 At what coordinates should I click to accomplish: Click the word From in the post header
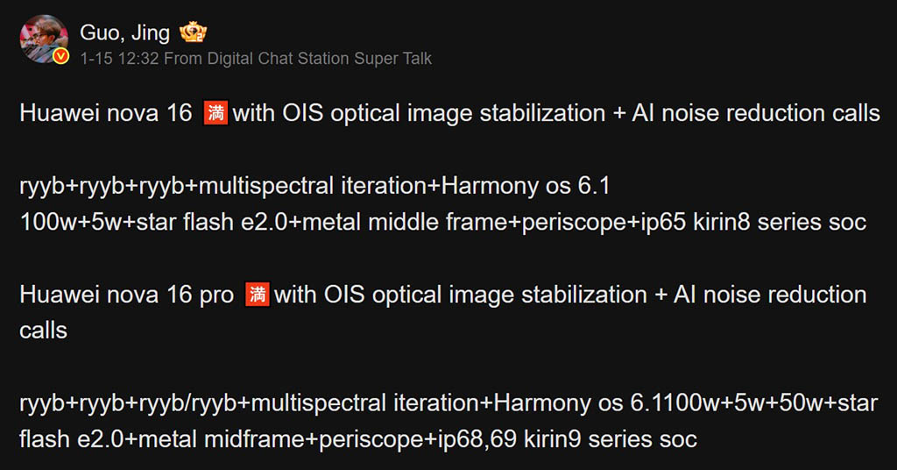pyautogui.click(x=181, y=59)
